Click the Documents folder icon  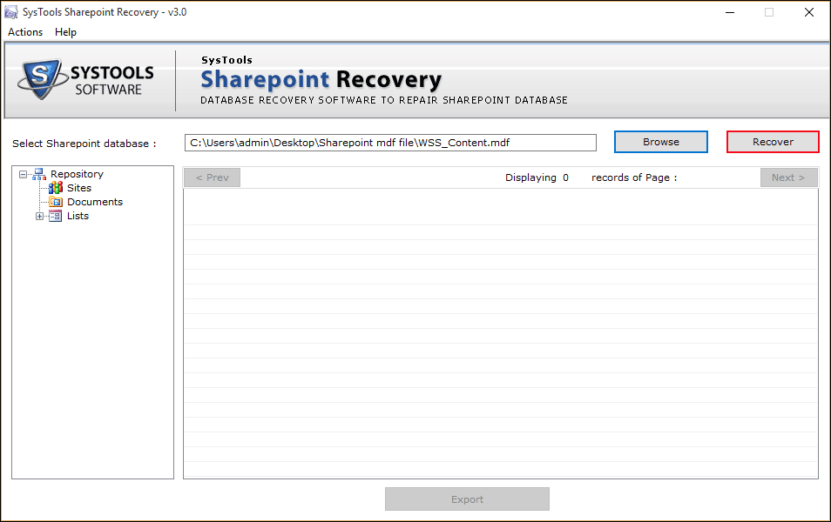56,202
